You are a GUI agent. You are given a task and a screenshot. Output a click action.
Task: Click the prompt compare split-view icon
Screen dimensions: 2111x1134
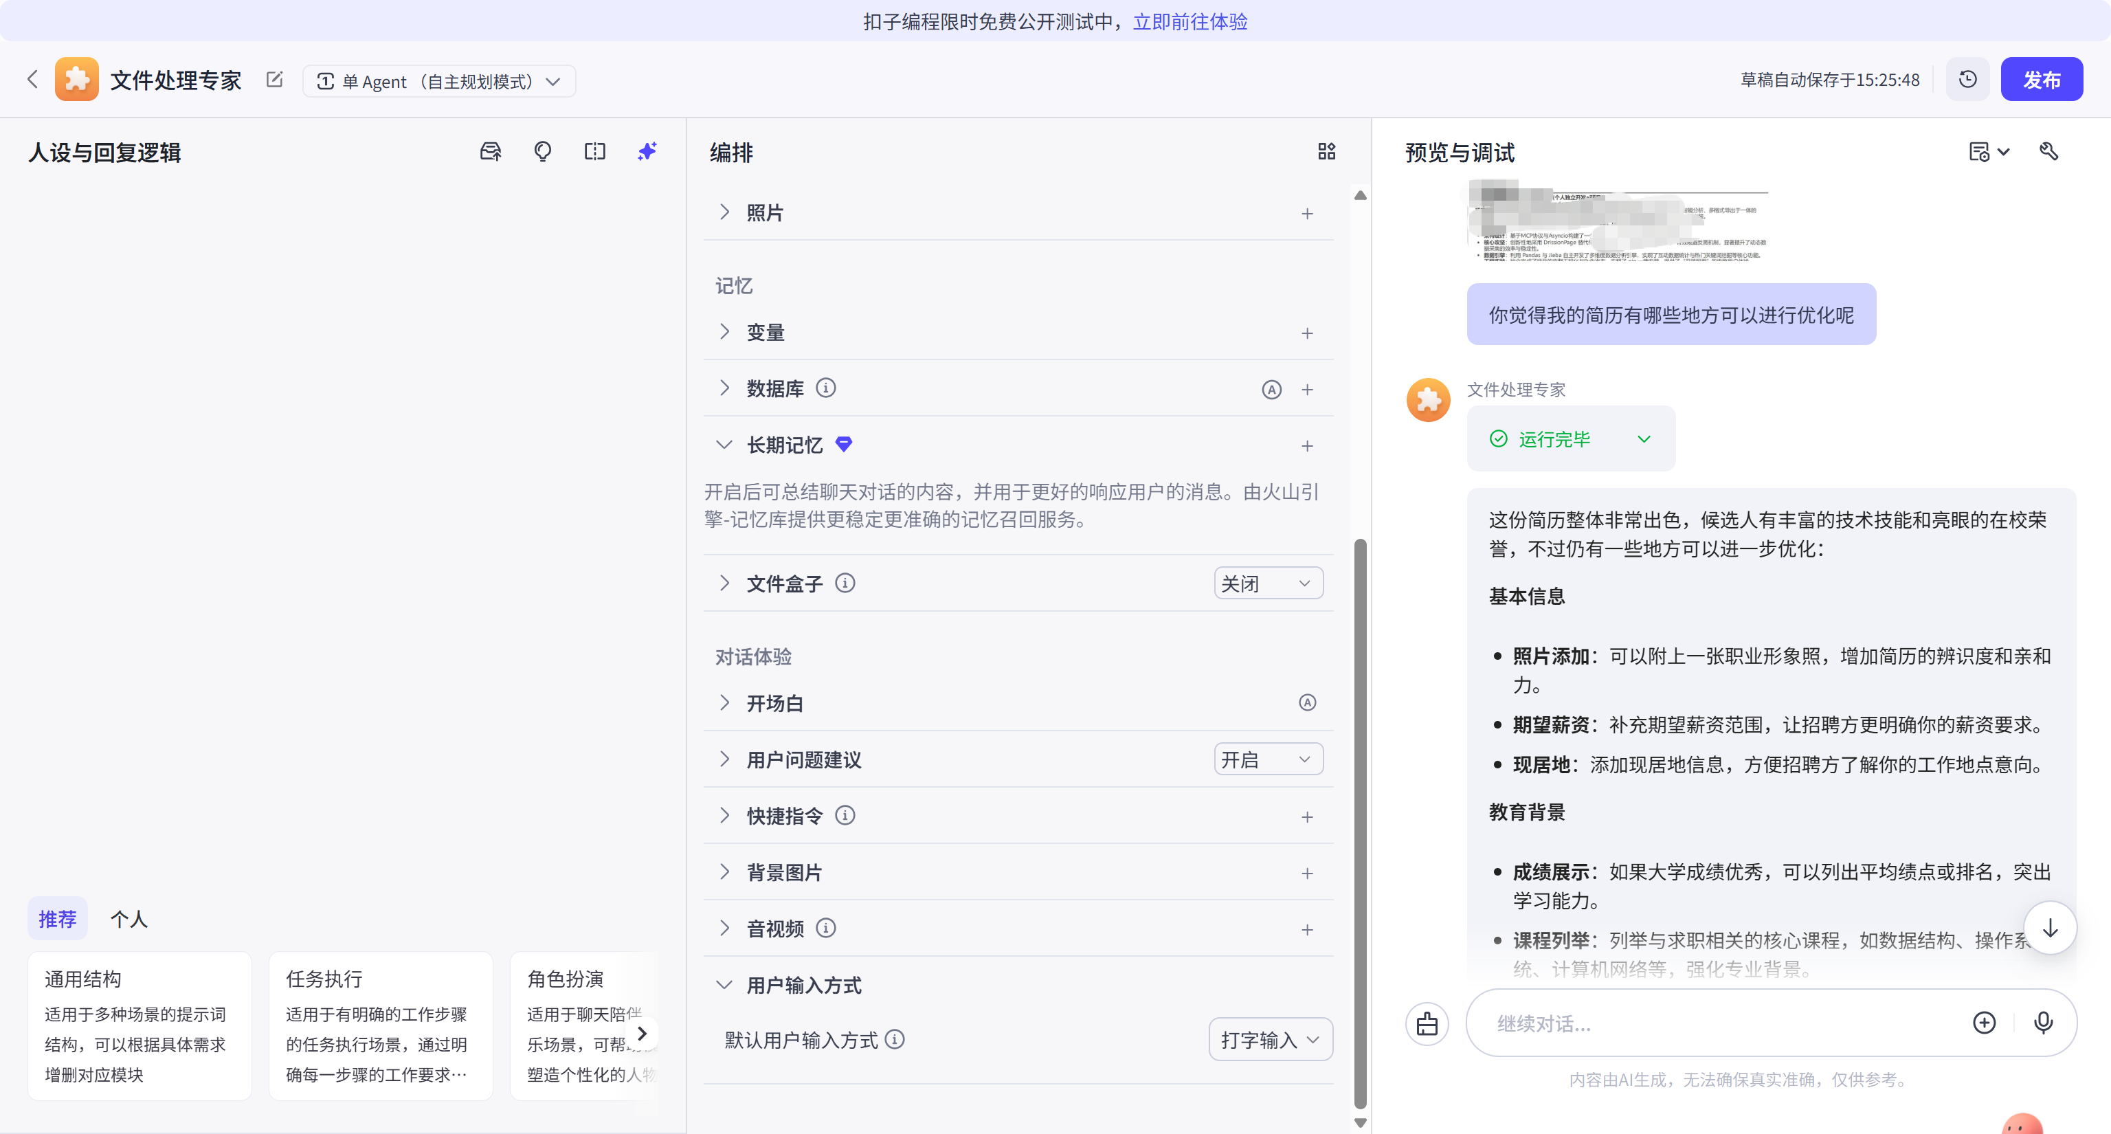point(594,152)
